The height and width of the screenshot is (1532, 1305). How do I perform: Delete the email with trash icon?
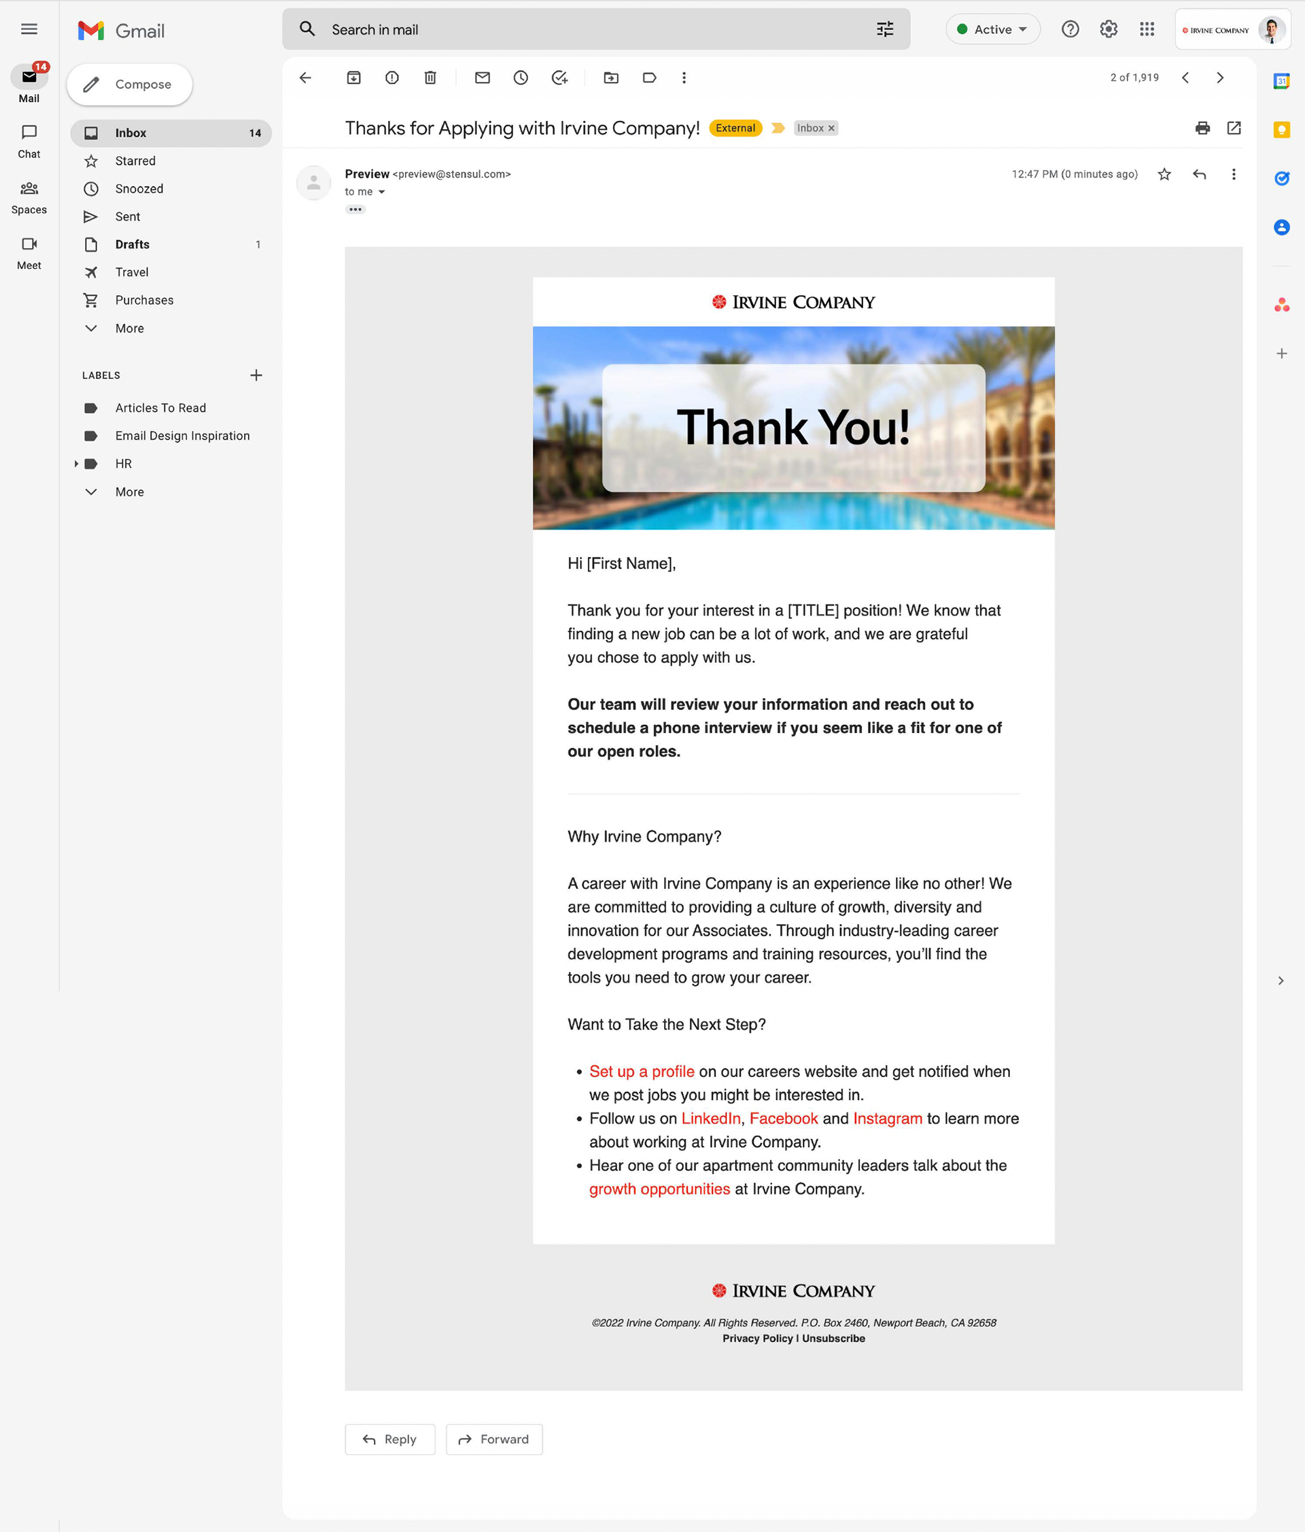[x=431, y=78]
